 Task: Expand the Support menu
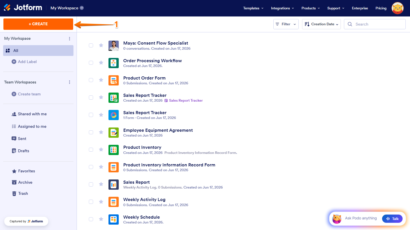coord(336,8)
